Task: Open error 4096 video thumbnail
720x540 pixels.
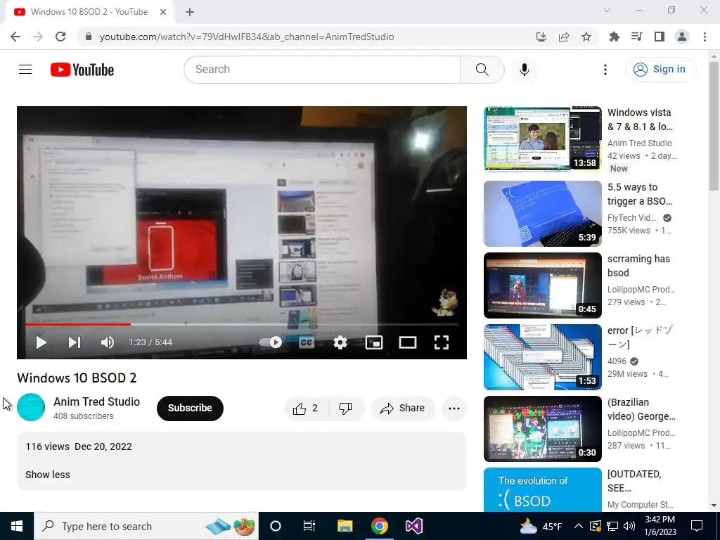Action: (542, 357)
